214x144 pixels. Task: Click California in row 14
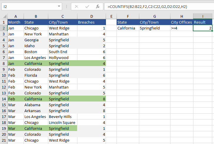36,99
